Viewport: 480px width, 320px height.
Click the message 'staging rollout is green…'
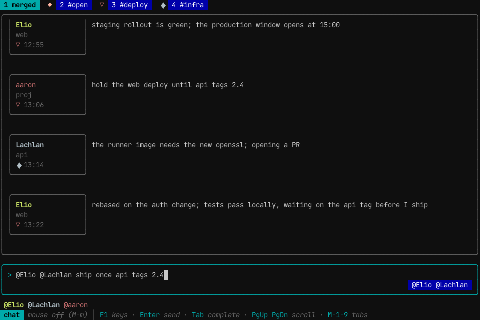point(216,25)
